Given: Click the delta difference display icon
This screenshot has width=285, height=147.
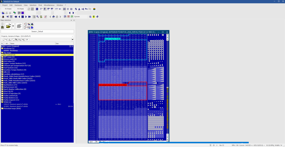Looking at the screenshot, I should click(79, 9).
